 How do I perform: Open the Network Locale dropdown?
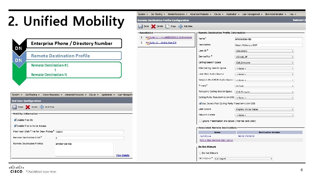264,115
